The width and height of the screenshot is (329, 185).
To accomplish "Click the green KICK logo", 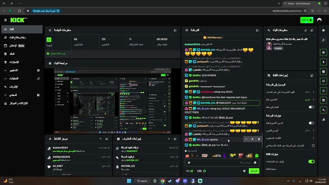I will [x=17, y=20].
